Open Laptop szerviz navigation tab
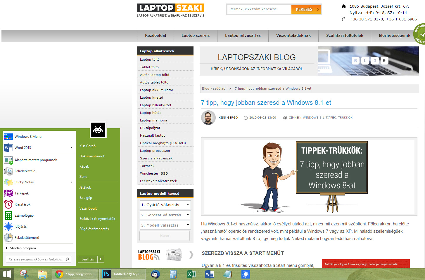425x280 pixels. click(x=195, y=36)
